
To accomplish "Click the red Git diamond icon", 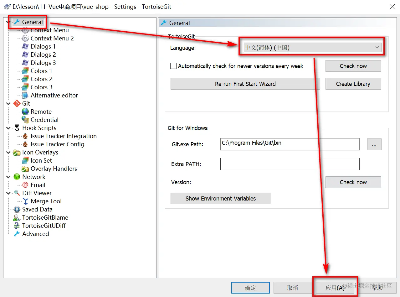I will coord(17,103).
